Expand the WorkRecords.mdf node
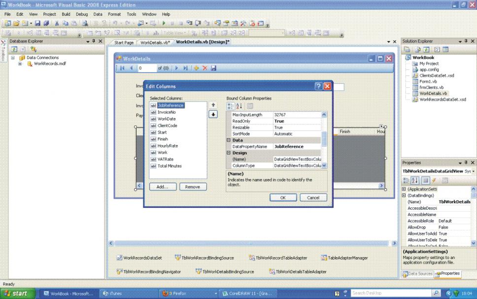This screenshot has width=477, height=299. (20, 64)
